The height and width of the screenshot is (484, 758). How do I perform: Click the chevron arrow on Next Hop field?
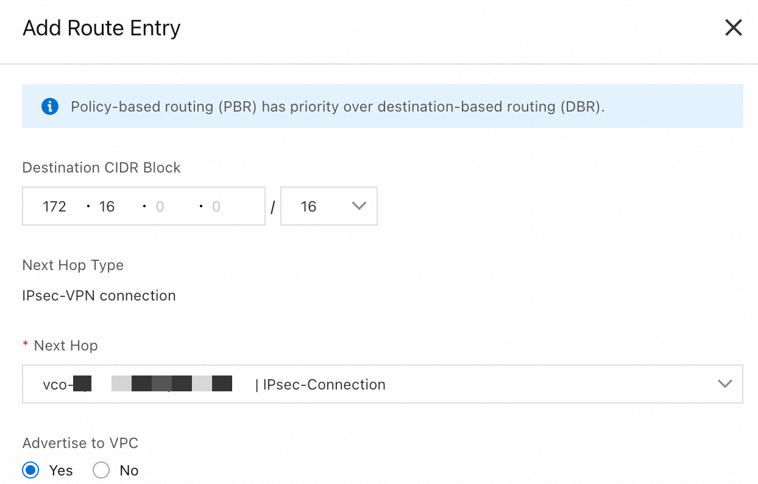724,384
